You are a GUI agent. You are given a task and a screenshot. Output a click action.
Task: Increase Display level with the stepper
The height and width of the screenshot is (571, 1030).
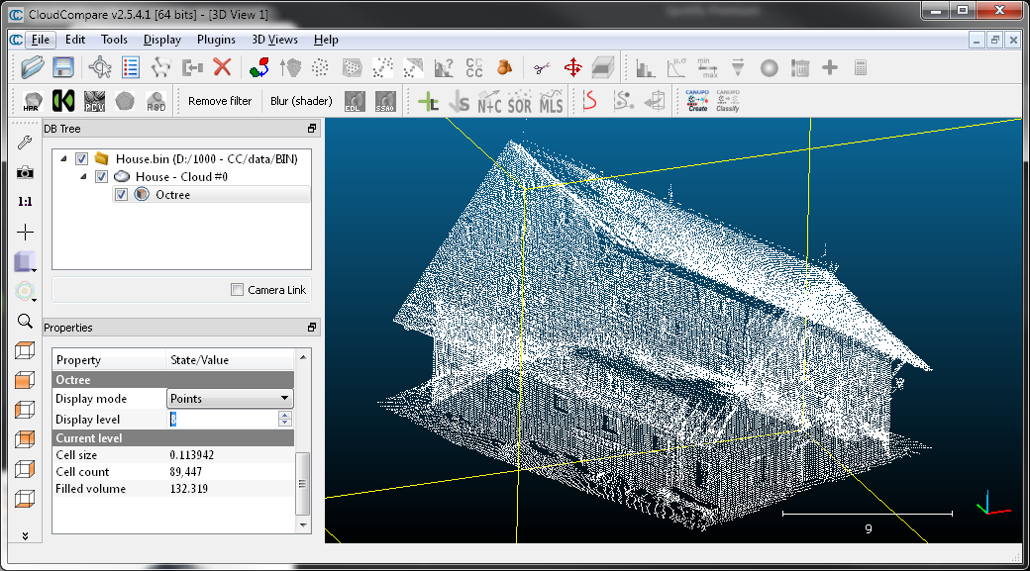pyautogui.click(x=286, y=414)
